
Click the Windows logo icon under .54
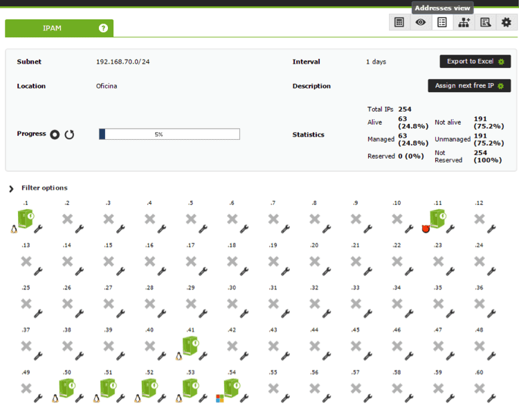coord(220,398)
